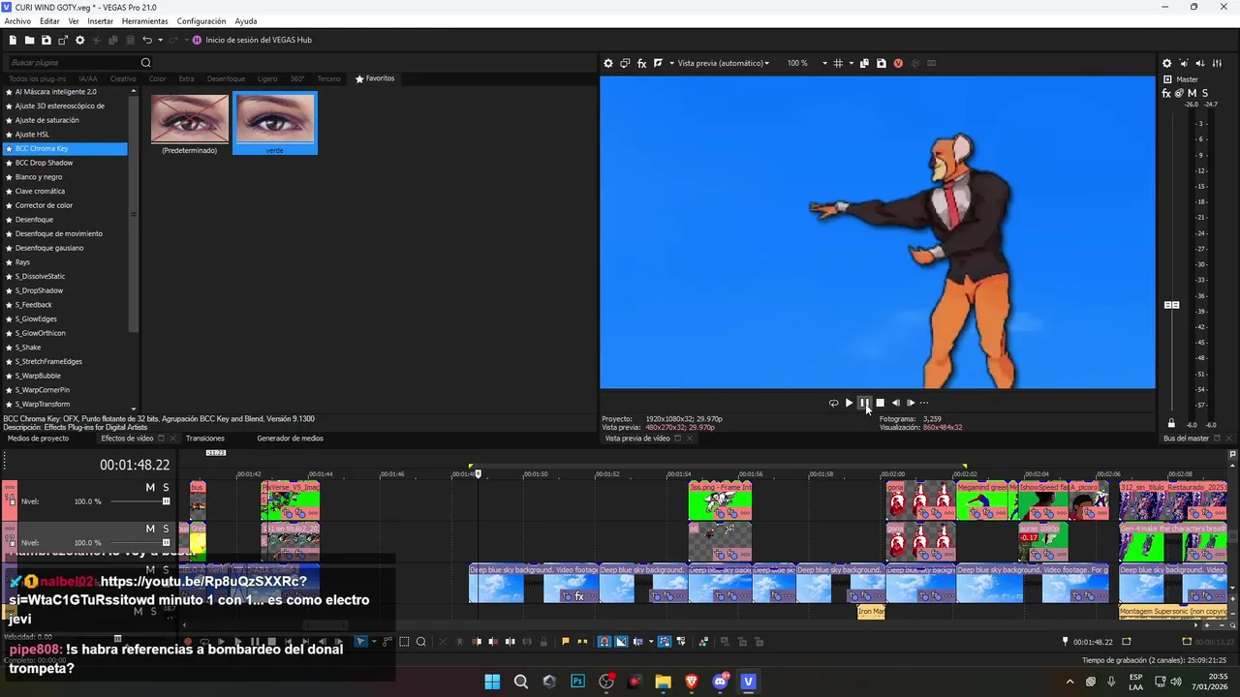
Task: Open VEGAS Pro in Windows taskbar
Action: click(x=748, y=682)
